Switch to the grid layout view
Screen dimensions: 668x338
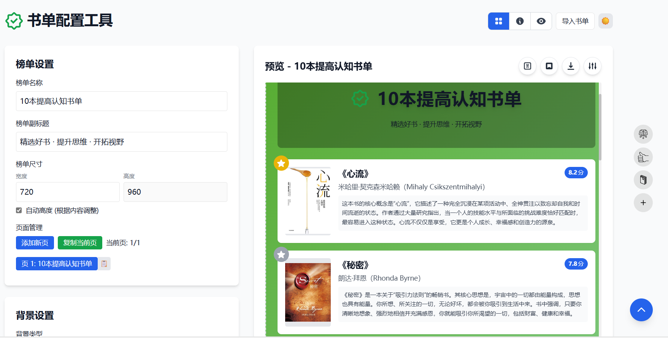point(498,21)
